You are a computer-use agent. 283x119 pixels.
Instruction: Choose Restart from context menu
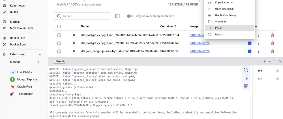point(230,35)
